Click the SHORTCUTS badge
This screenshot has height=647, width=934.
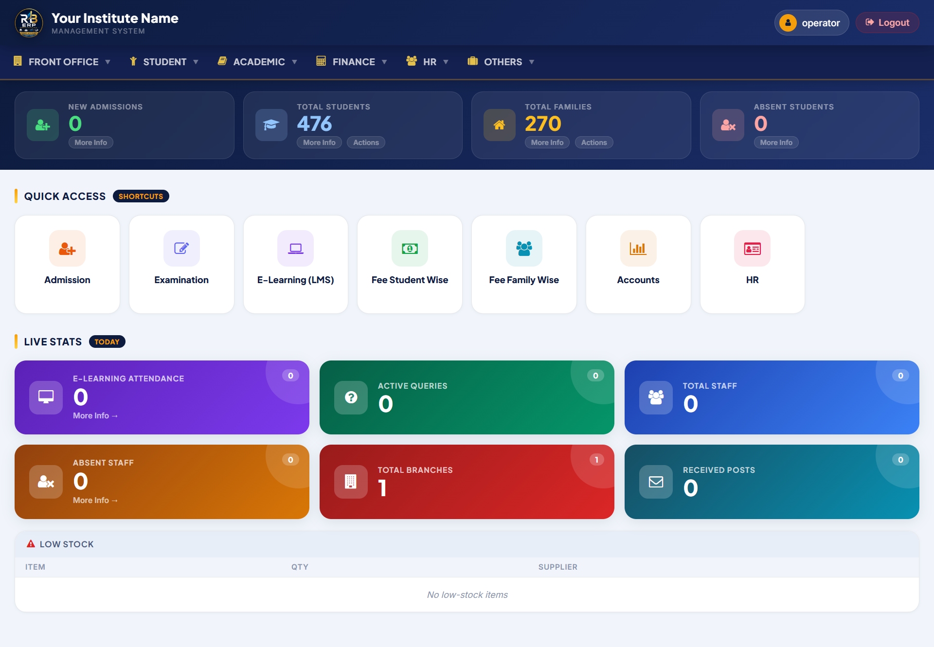point(141,197)
